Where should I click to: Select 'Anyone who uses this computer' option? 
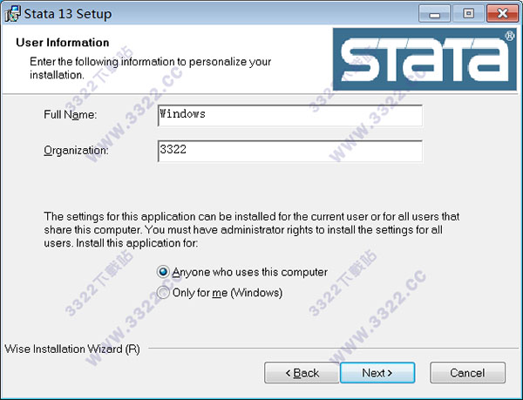pyautogui.click(x=164, y=272)
